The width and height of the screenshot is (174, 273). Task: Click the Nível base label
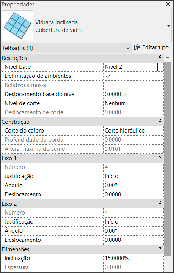click(17, 67)
